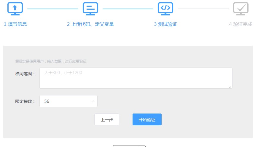This screenshot has height=147, width=258.
Task: Click the 限定核数 field label
Action: click(25, 101)
